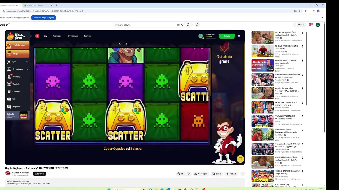Click the Koło fortuny sidebar button
The height and width of the screenshot is (190, 339).
[x=17, y=45]
